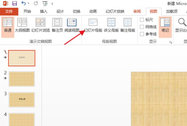The width and height of the screenshot is (187, 126).
Task: Switch to the 动画 tab
Action: (93, 12)
